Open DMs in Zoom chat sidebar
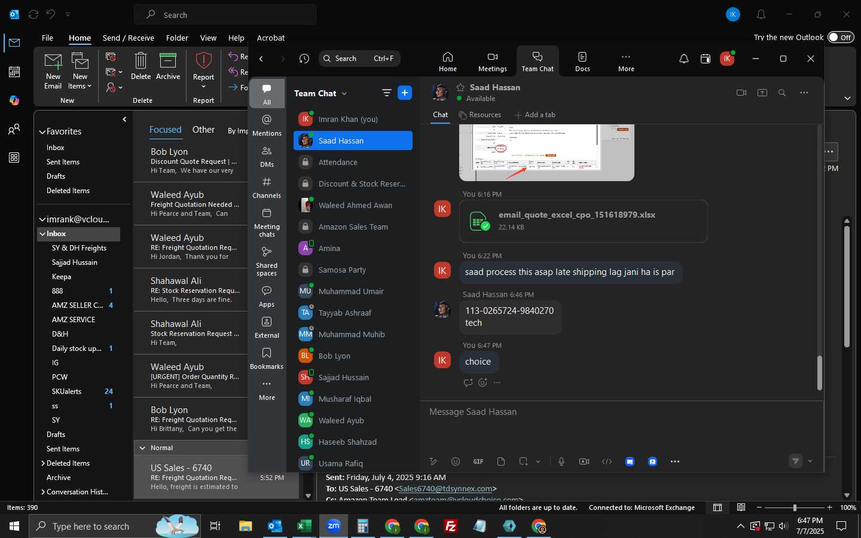This screenshot has height=538, width=861. (267, 157)
